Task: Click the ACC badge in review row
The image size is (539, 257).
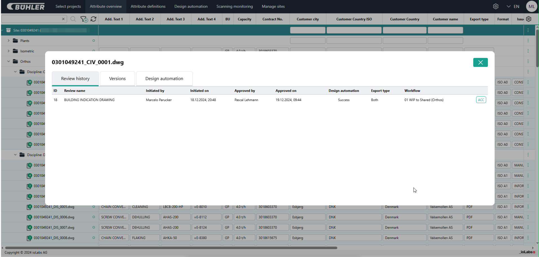Action: click(x=481, y=100)
